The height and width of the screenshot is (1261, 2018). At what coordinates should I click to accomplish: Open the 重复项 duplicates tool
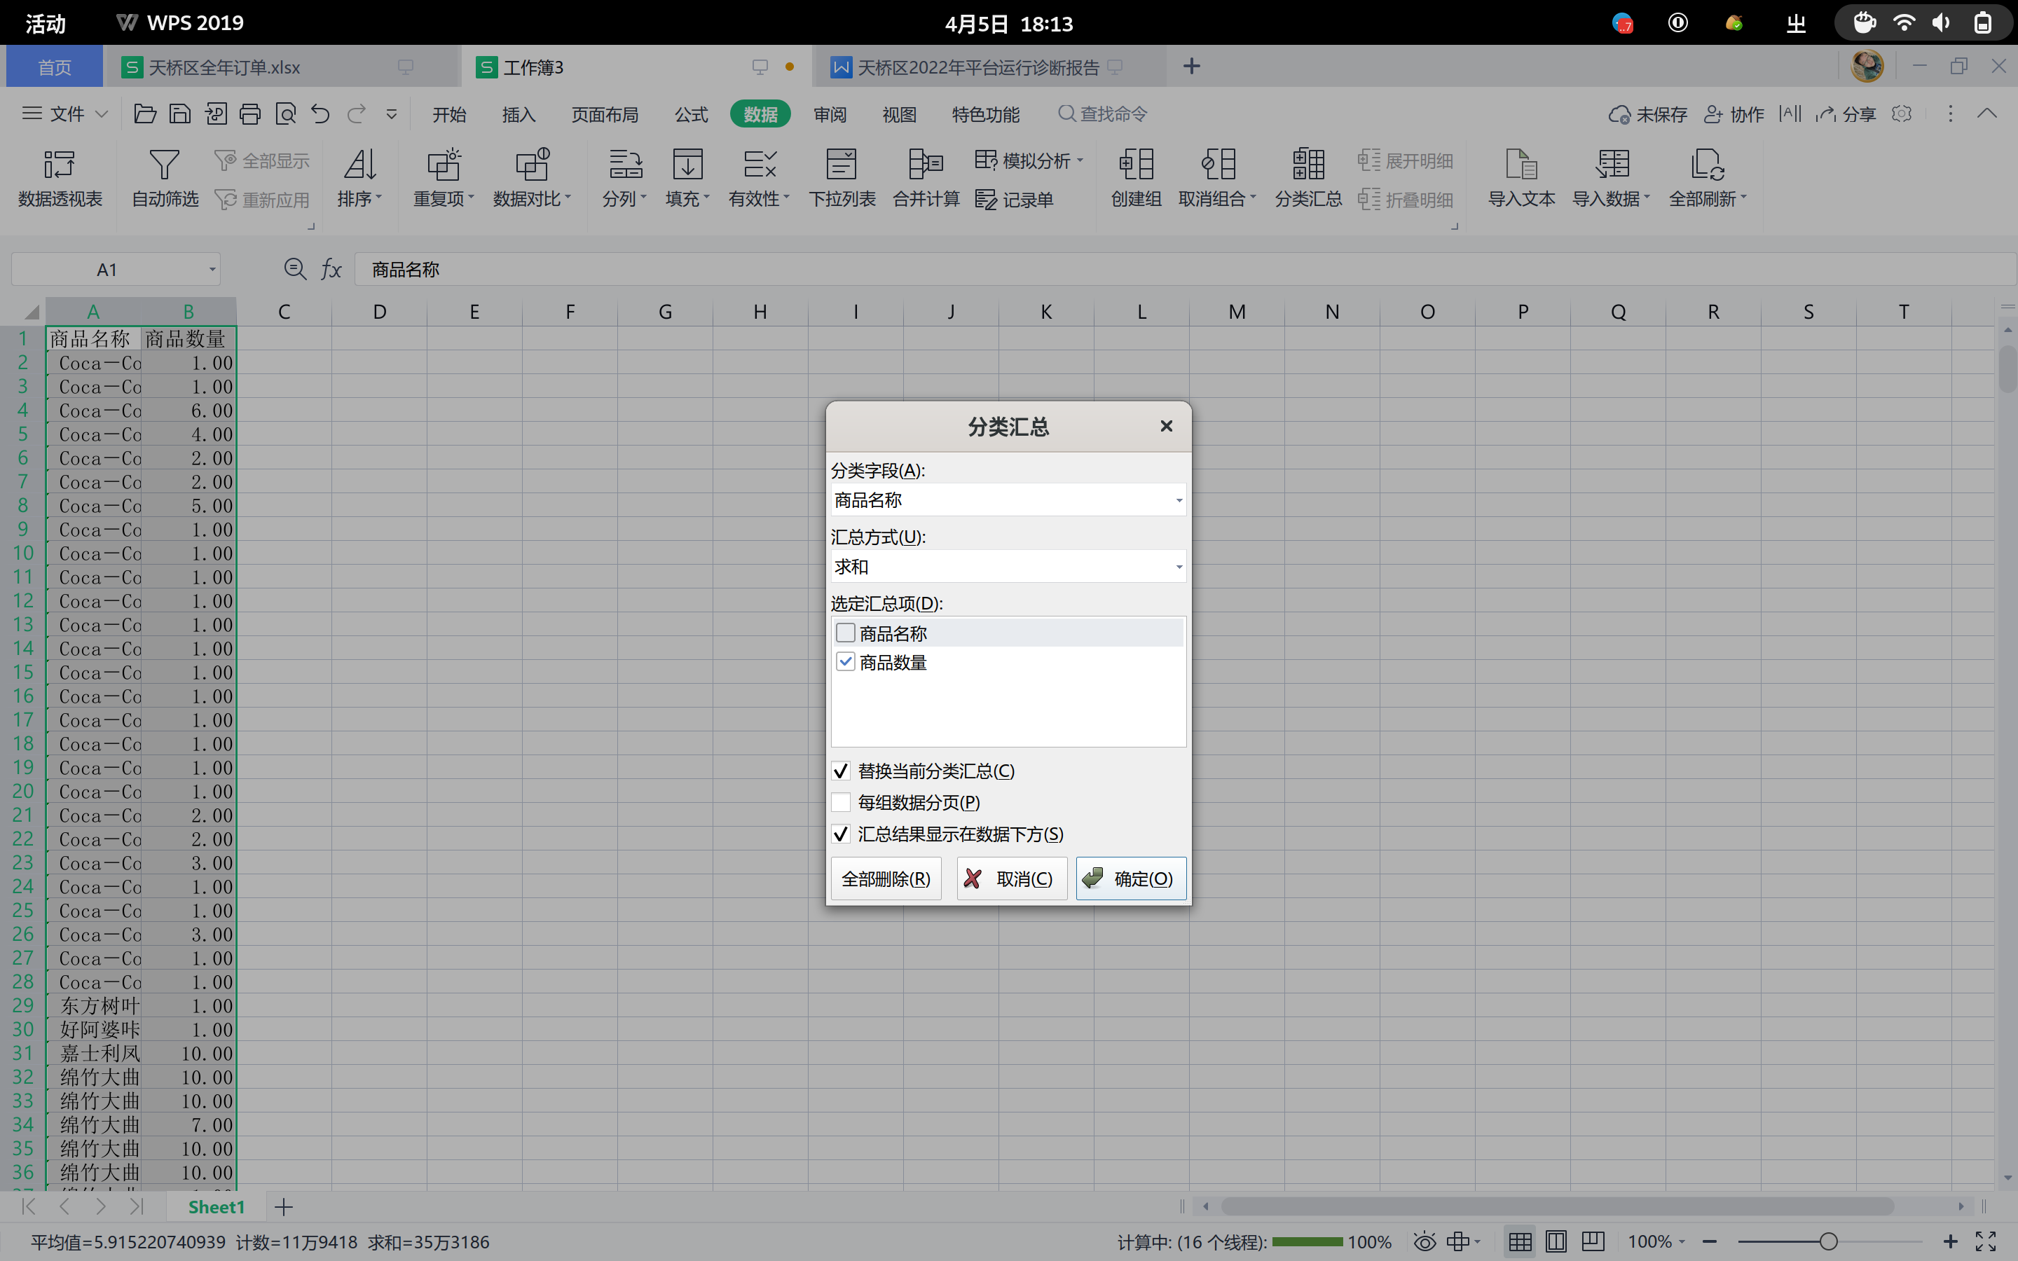(x=444, y=178)
